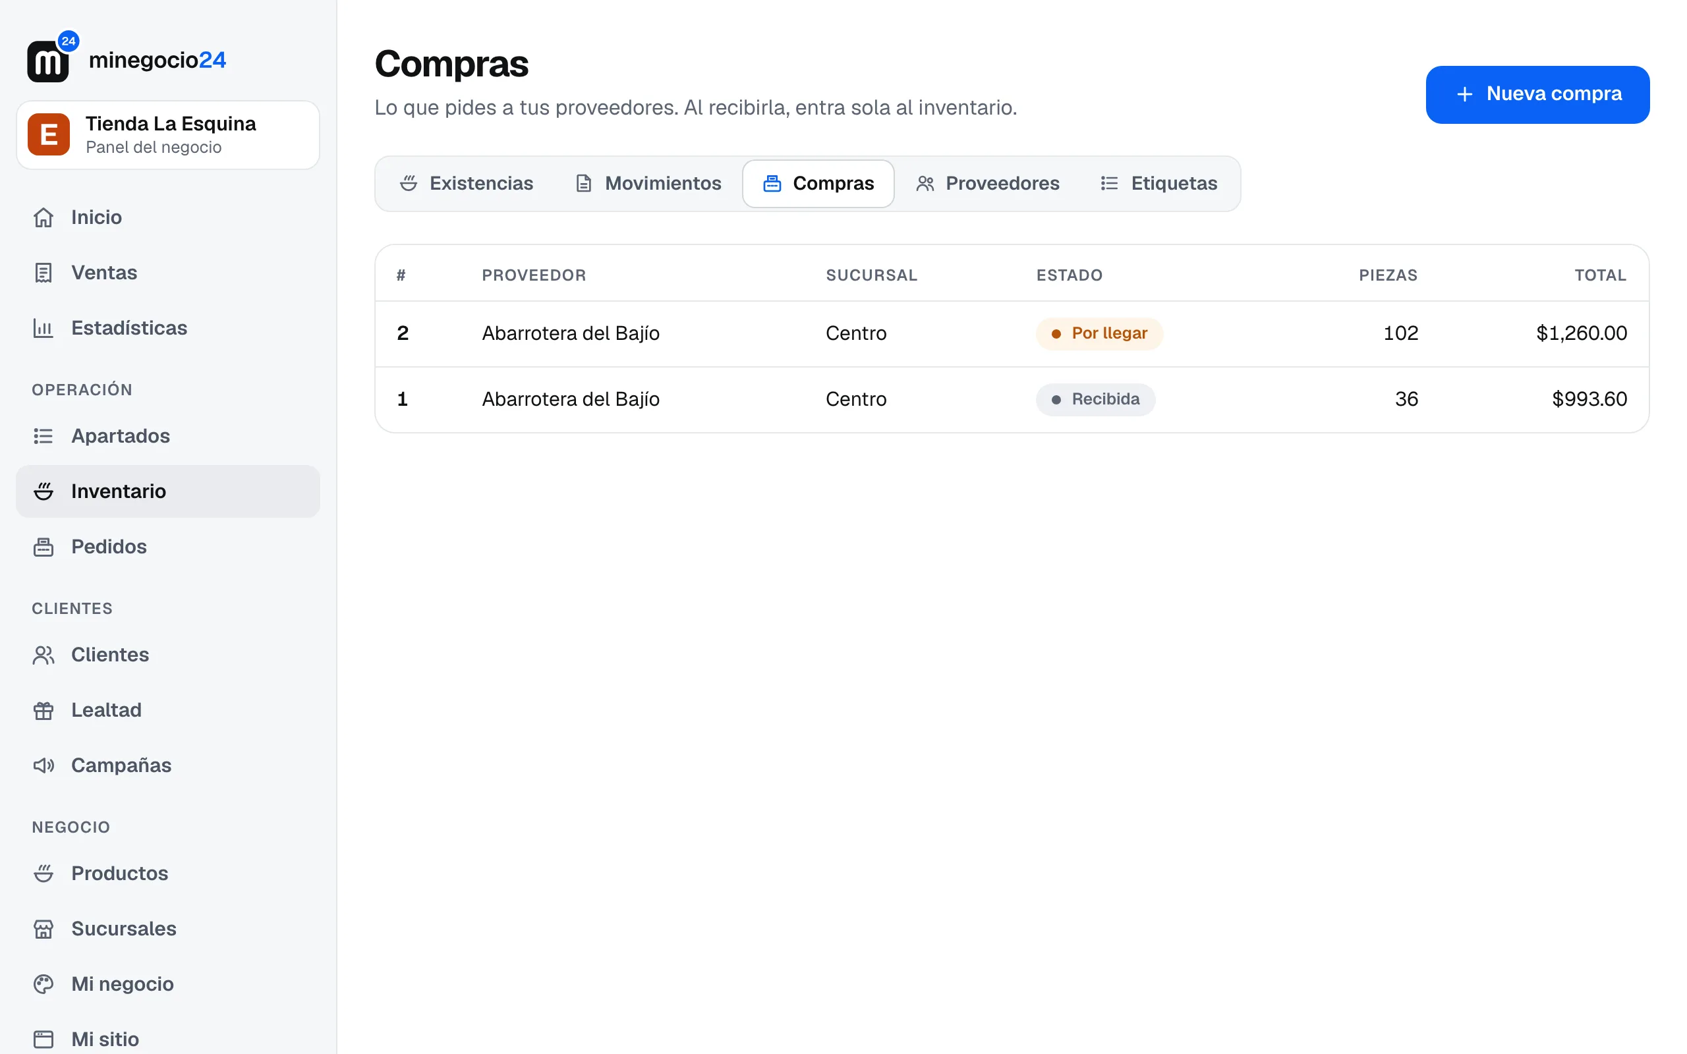The height and width of the screenshot is (1054, 1687).
Task: Click the orange E store avatar
Action: pyautogui.click(x=49, y=134)
